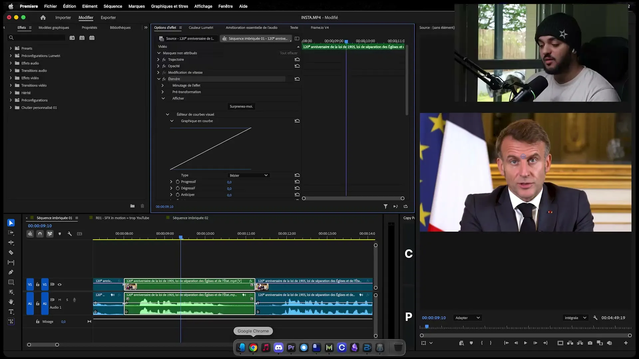The image size is (639, 359).
Task: Switch to Couleur Lumetri tab
Action: (201, 28)
